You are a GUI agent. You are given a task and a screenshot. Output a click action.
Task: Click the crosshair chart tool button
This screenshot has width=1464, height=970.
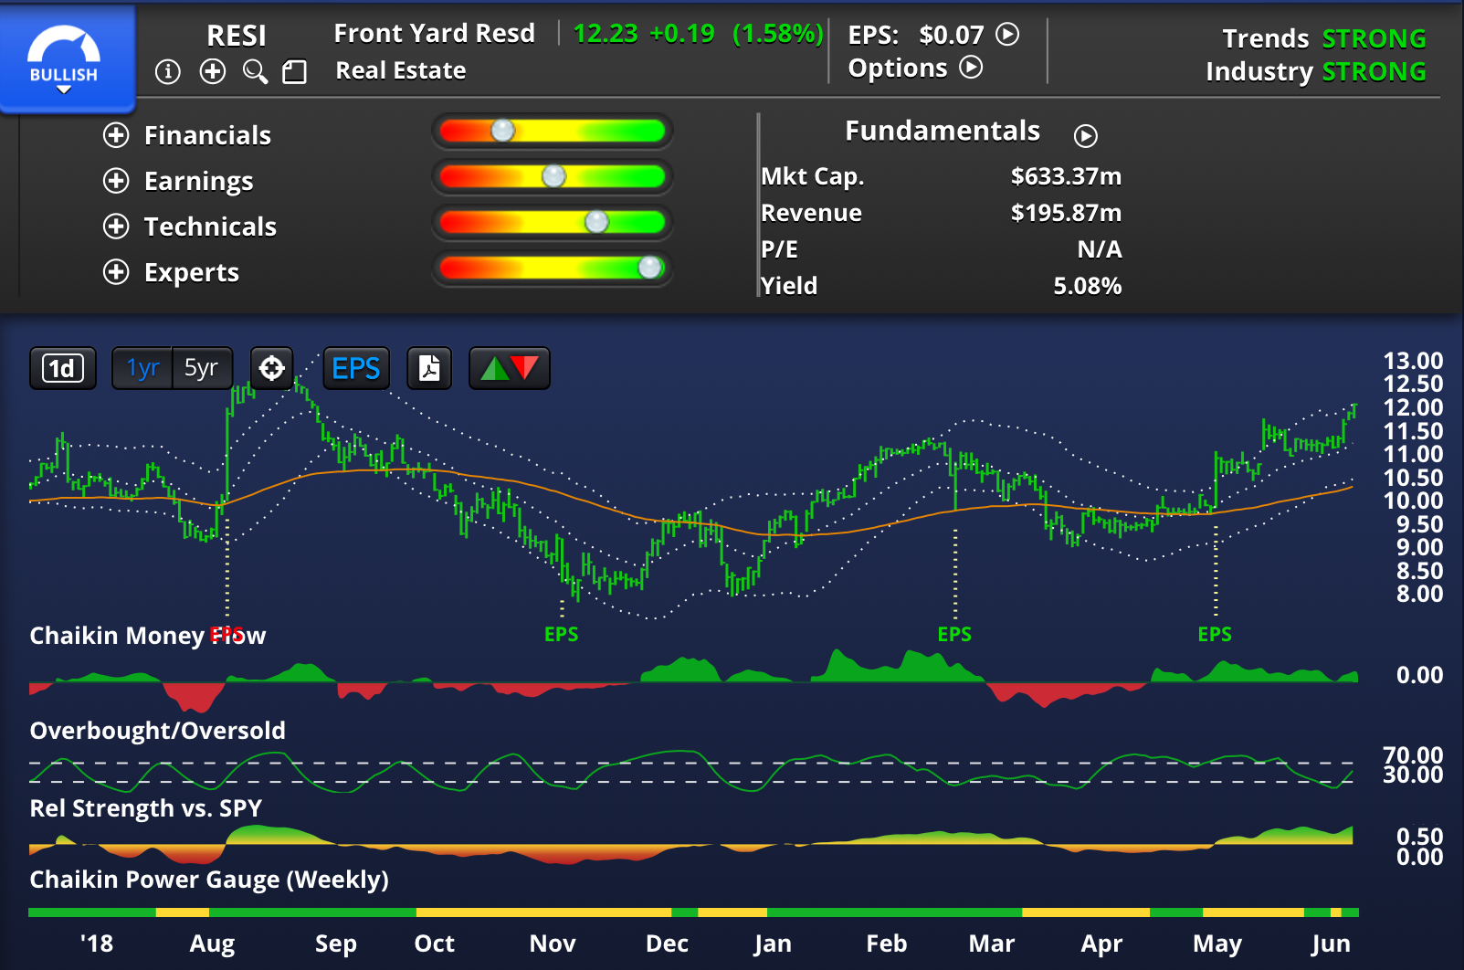tap(272, 368)
